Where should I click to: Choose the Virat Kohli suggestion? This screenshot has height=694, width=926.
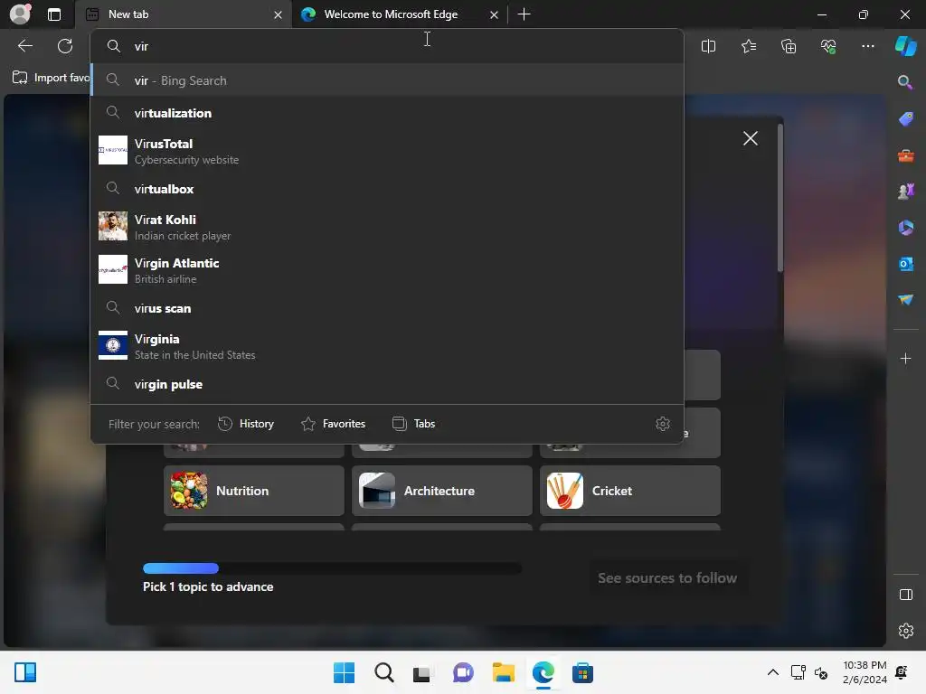coord(387,227)
